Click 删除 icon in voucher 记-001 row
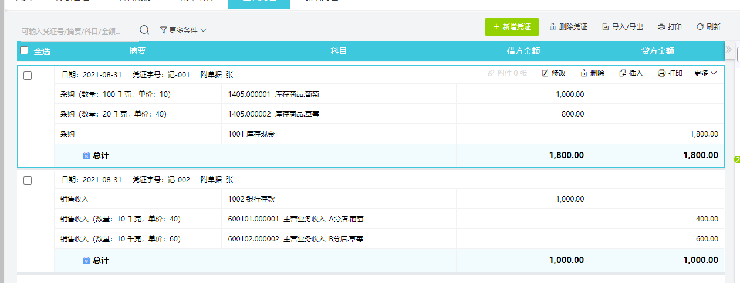Image resolution: width=740 pixels, height=283 pixels. [x=584, y=73]
